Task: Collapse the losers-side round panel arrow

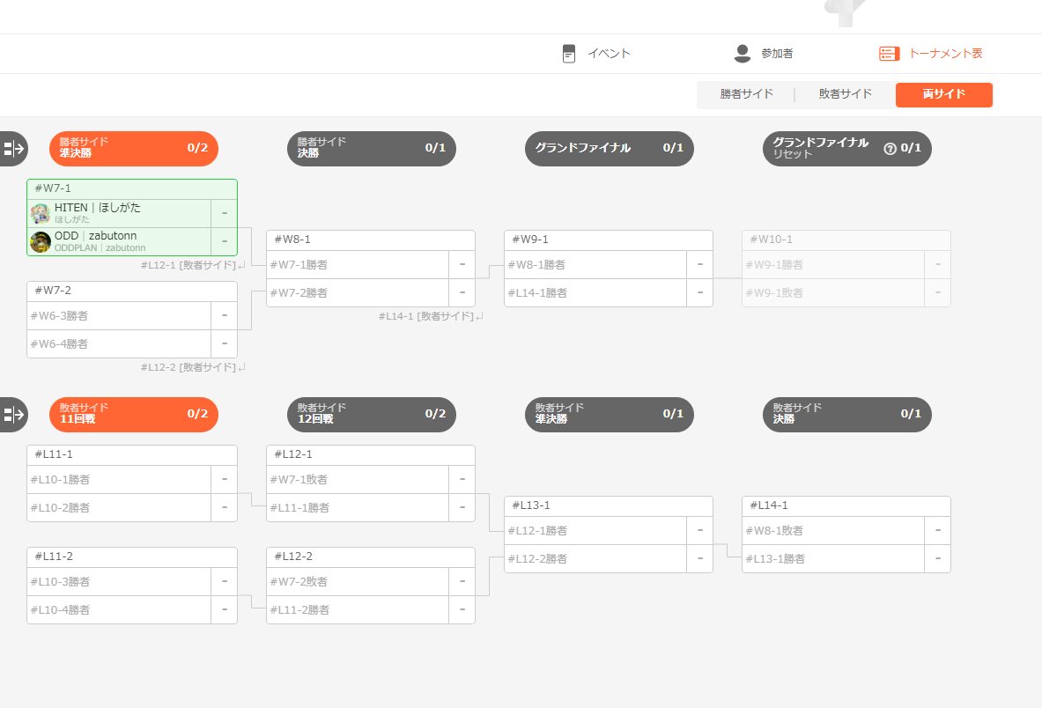Action: point(13,415)
